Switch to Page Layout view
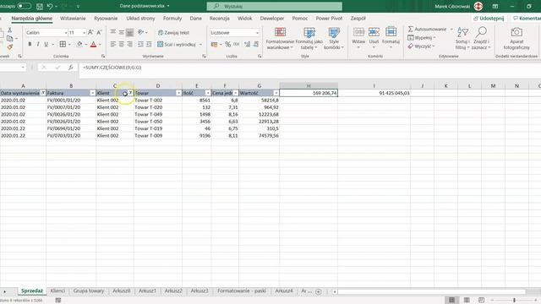Screen dimensions: 541x304 [x=467, y=301]
